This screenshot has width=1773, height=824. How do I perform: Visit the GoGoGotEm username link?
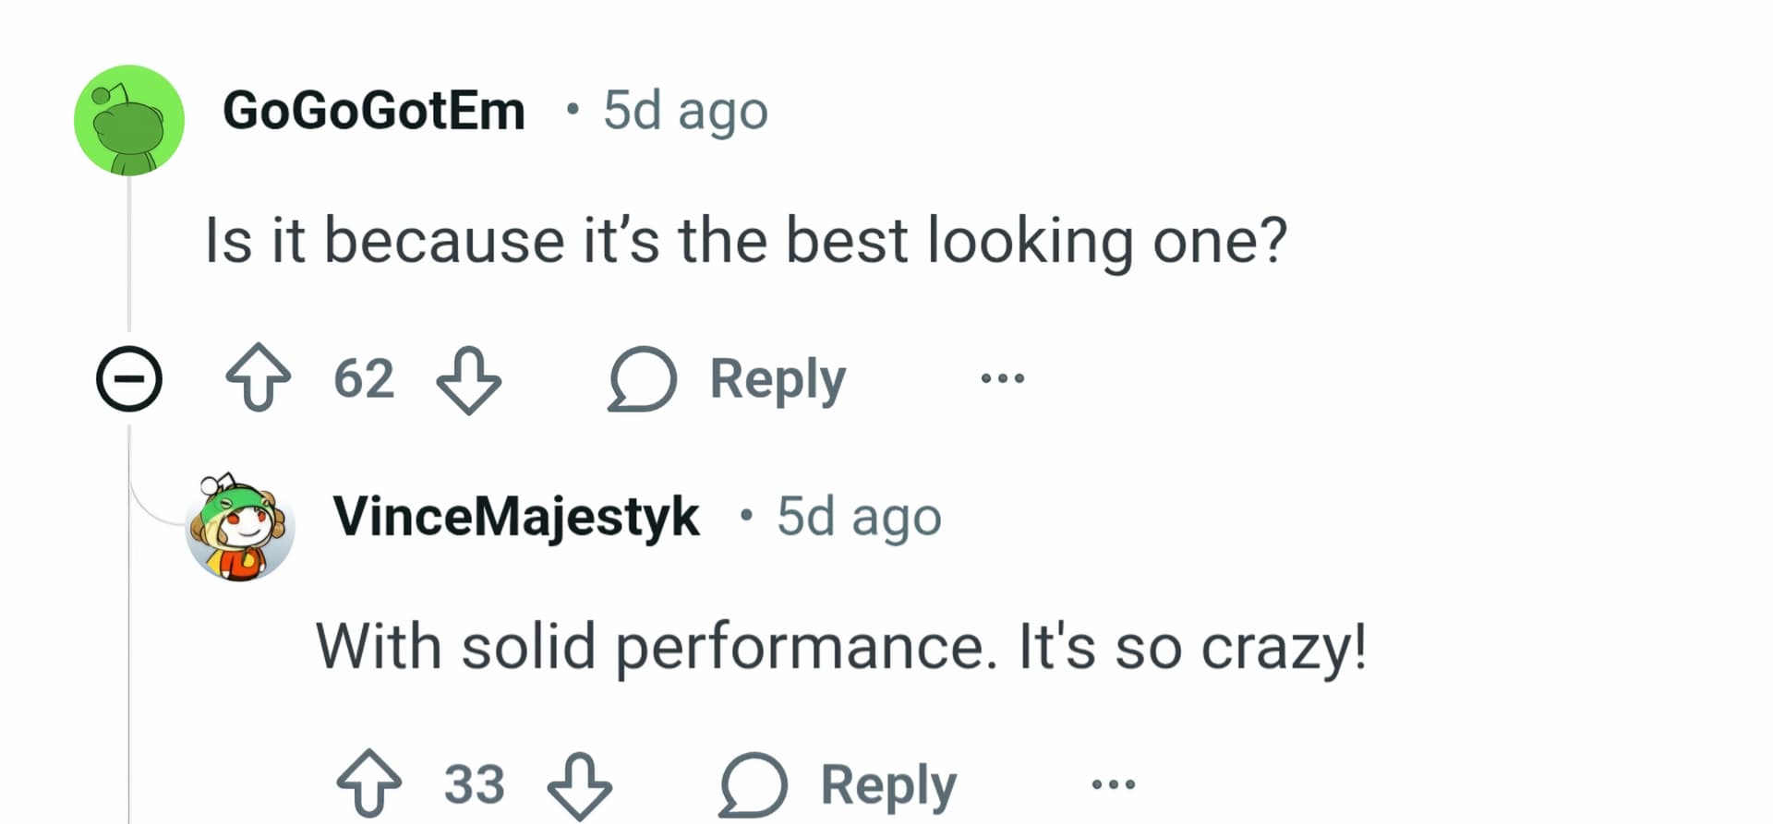point(374,111)
